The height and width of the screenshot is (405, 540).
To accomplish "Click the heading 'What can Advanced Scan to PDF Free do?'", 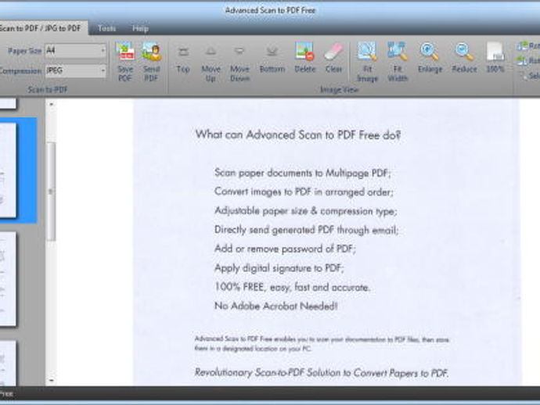I will (298, 134).
